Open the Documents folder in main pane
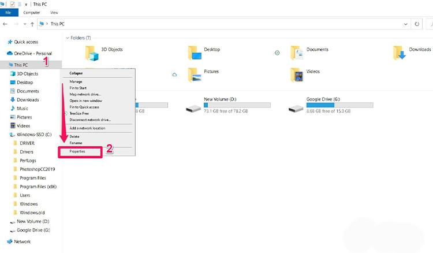This screenshot has height=253, width=433. coord(297,53)
